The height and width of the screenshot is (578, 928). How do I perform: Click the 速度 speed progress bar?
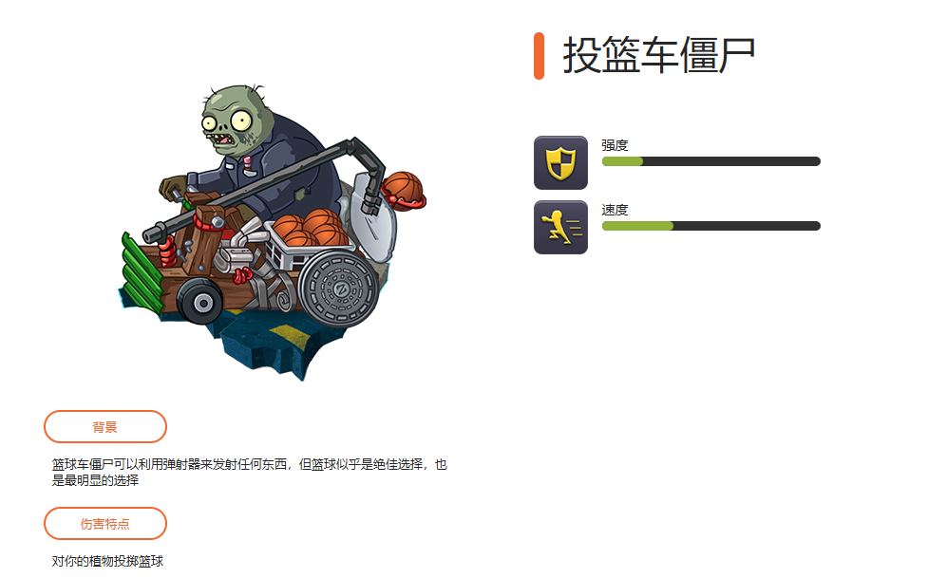click(x=710, y=226)
